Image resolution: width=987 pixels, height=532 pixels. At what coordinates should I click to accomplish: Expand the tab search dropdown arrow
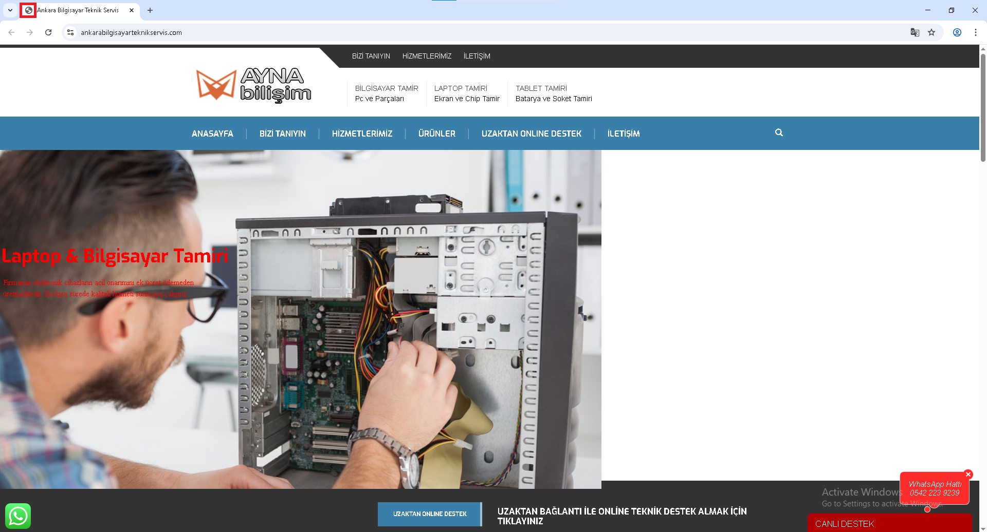tap(10, 10)
